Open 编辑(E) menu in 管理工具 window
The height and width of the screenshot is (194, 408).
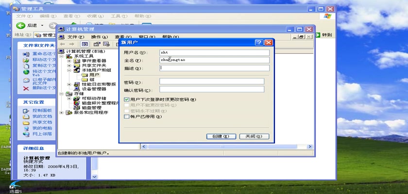coord(48,16)
